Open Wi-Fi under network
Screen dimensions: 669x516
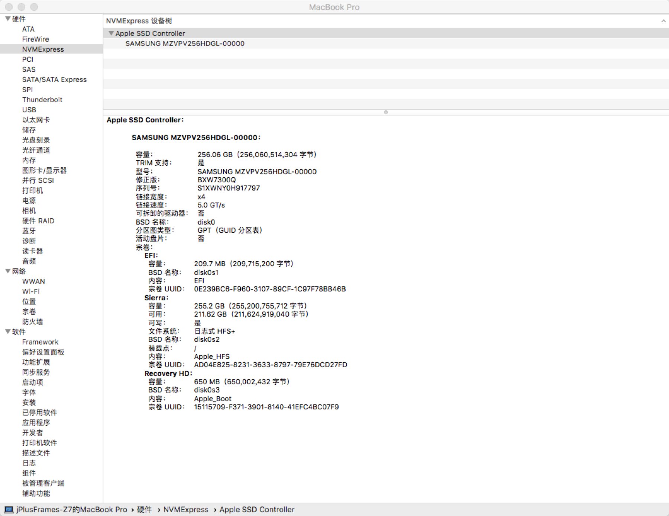[x=30, y=291]
